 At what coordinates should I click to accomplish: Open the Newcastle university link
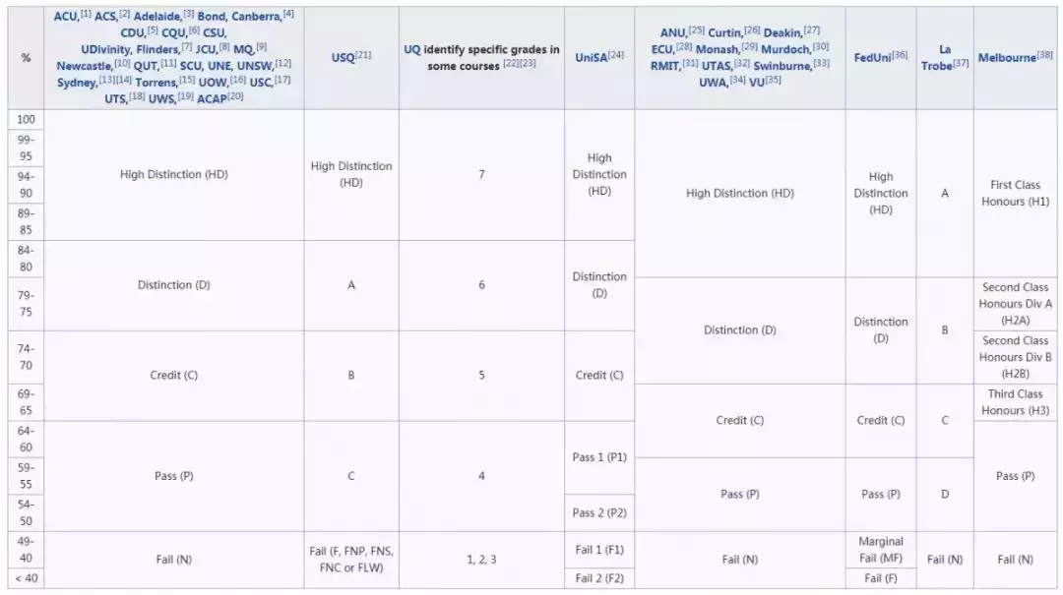(84, 65)
